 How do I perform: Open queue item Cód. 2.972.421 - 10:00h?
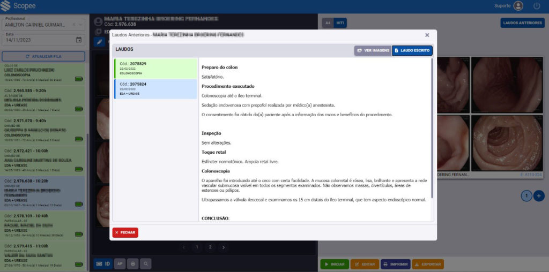(43, 160)
